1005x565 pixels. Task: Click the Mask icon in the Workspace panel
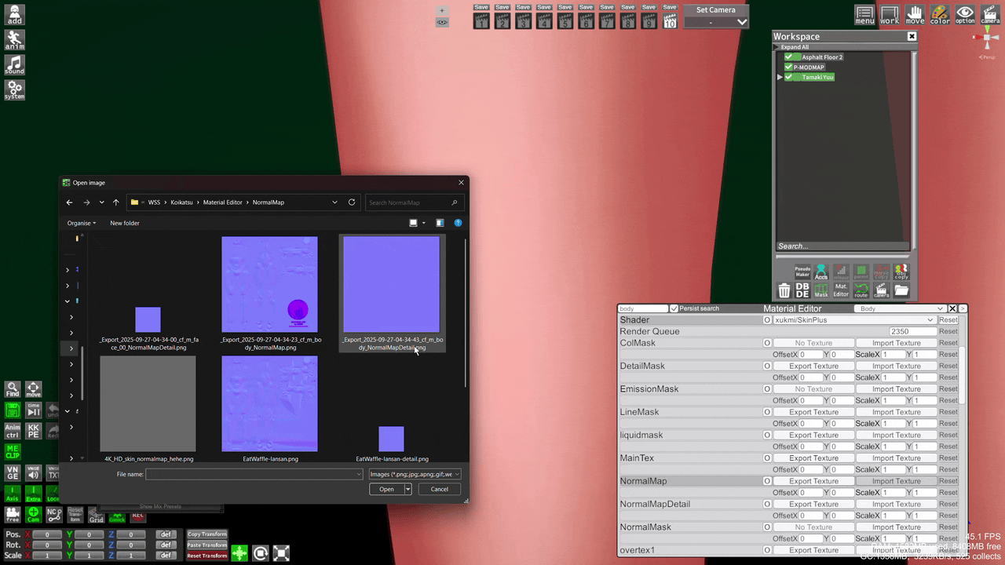click(x=822, y=290)
